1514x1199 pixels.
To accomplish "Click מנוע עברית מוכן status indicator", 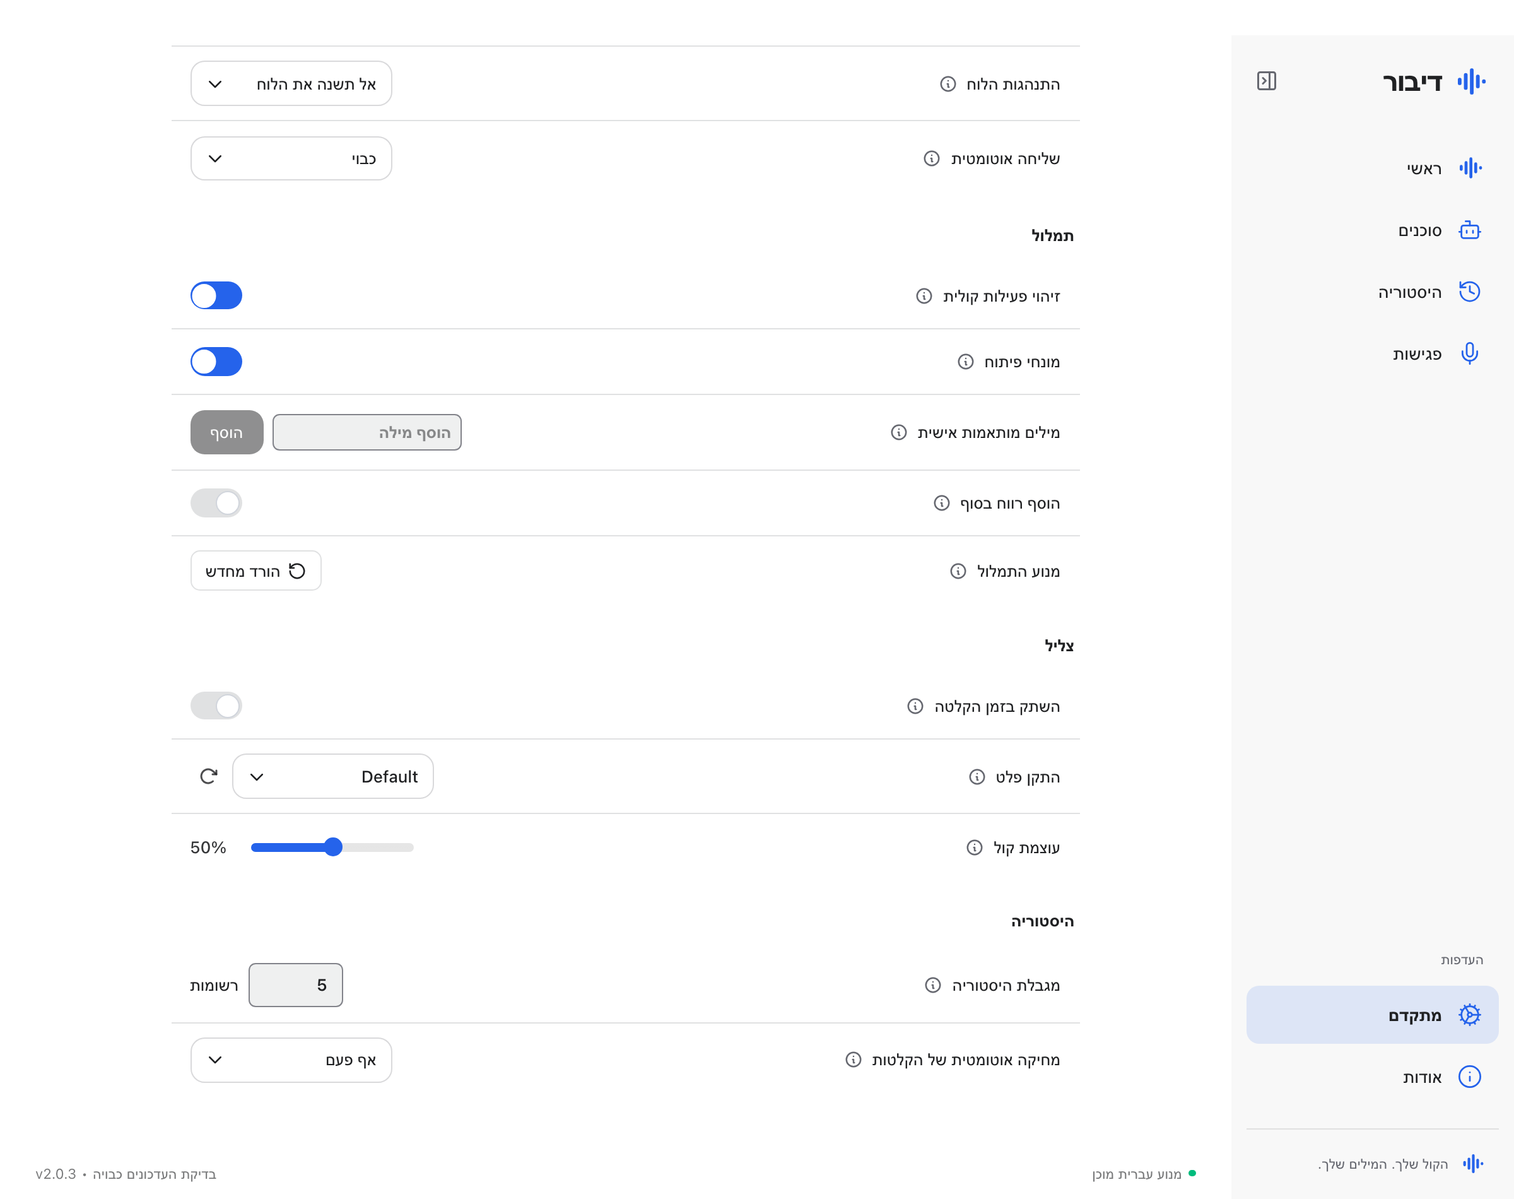I will [x=1144, y=1174].
